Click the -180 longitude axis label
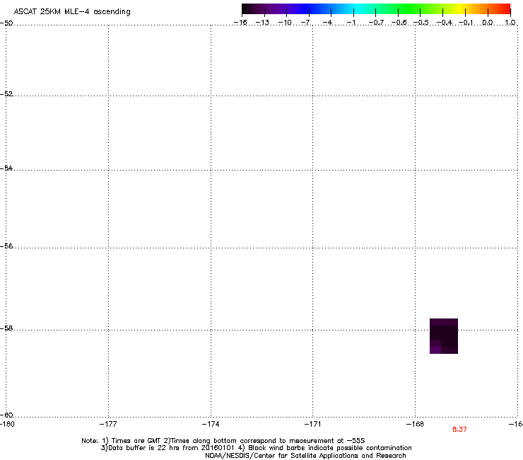This screenshot has width=523, height=460. pyautogui.click(x=7, y=424)
